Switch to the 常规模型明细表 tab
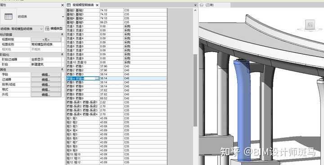The image size is (324, 165). coord(83,5)
